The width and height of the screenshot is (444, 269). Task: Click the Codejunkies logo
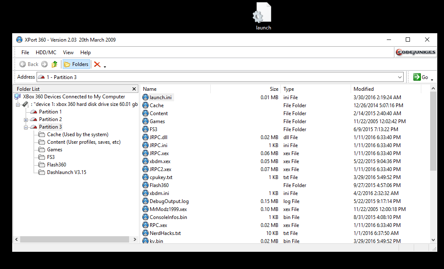(x=416, y=52)
